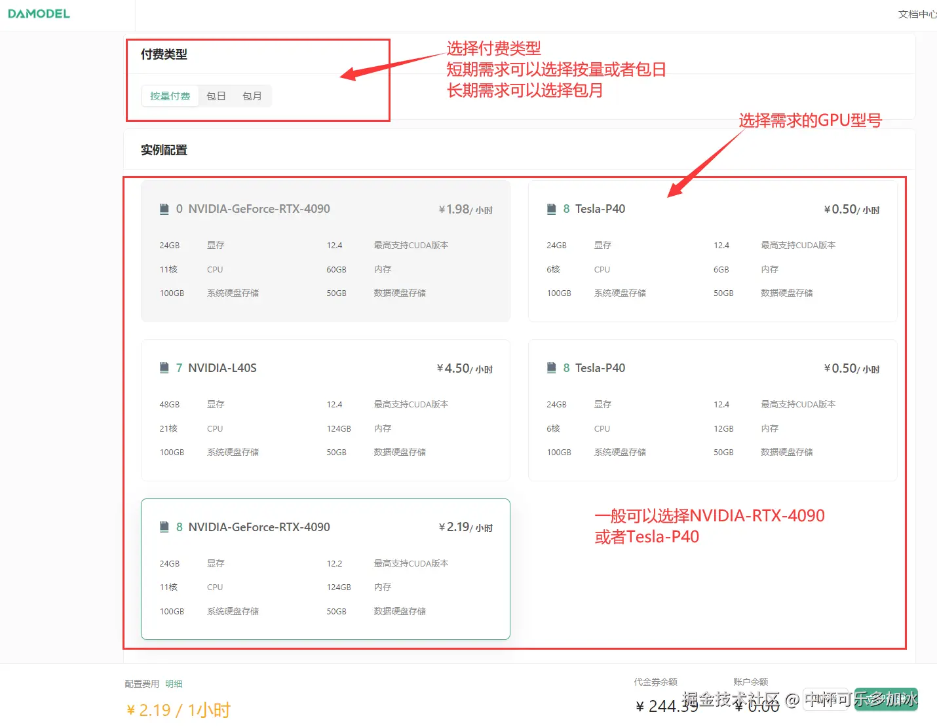This screenshot has width=937, height=727.
Task: Click the 21核 CPU value
Action: click(x=168, y=429)
